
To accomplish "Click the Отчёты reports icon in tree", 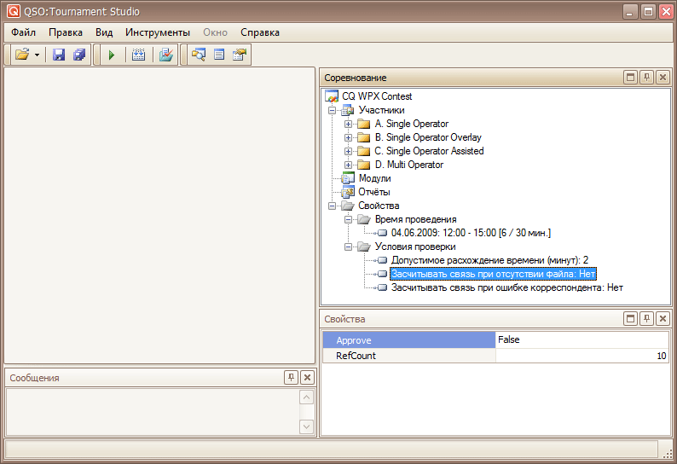I will pos(348,192).
